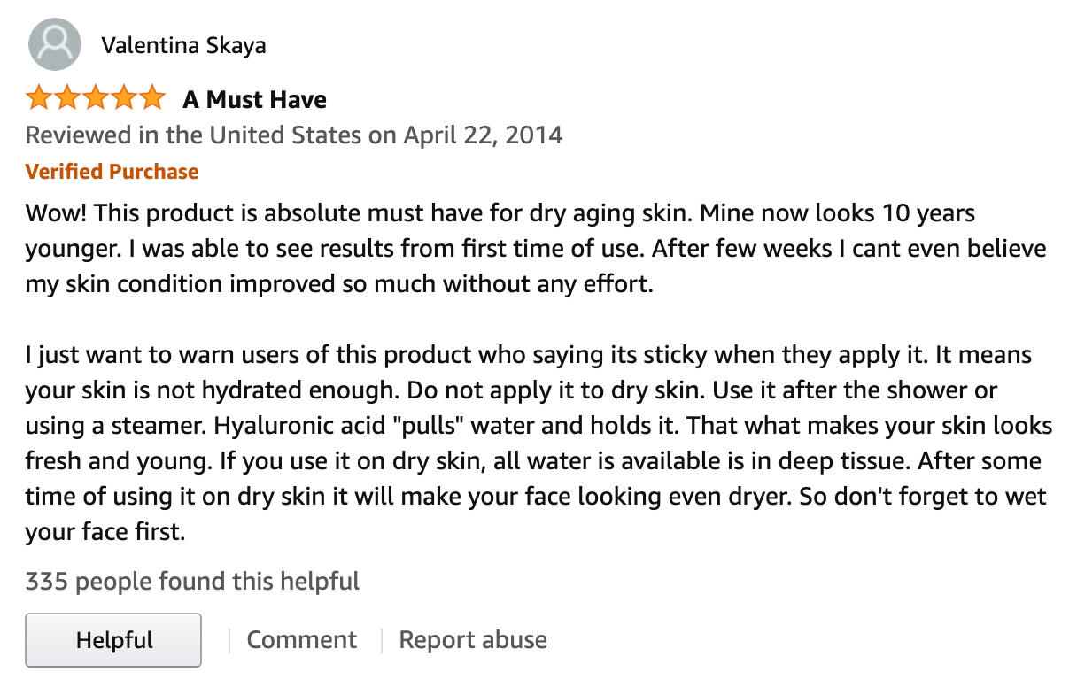
Task: Open the Comment link
Action: click(x=302, y=640)
